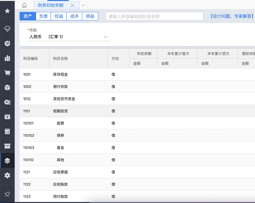Open the calculator icon in sidebar
This screenshot has height=203, width=255.
pyautogui.click(x=7, y=131)
